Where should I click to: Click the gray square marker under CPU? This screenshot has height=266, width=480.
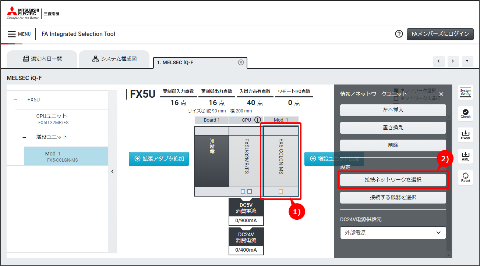250,191
